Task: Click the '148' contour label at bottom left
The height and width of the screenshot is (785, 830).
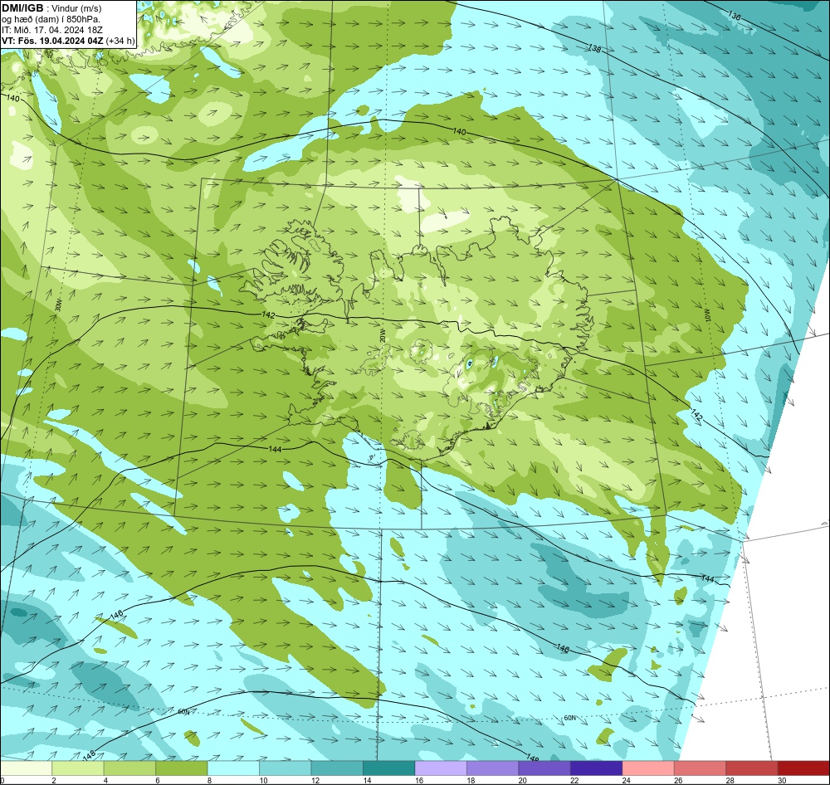Action: 89,755
